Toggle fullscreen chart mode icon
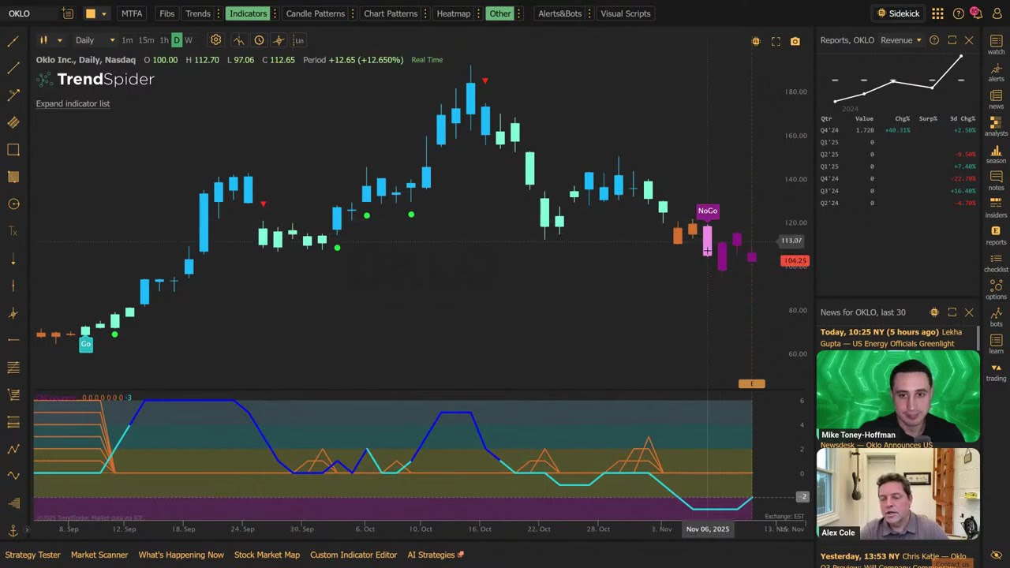The height and width of the screenshot is (568, 1010). 776,41
